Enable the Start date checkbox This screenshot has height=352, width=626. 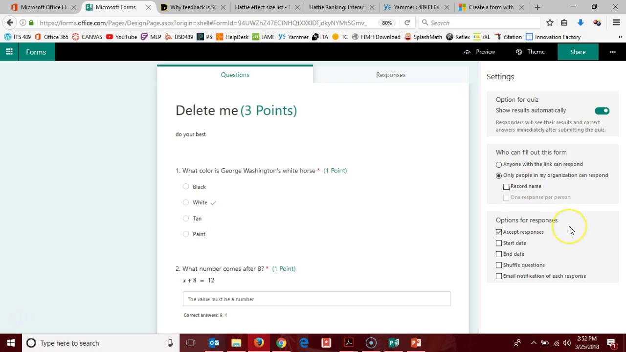pos(499,243)
